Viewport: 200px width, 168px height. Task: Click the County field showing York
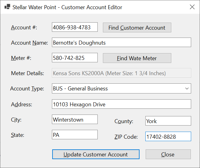(168, 121)
